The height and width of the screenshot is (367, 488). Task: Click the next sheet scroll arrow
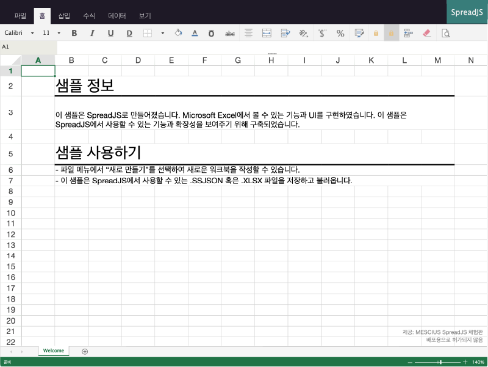pos(22,351)
